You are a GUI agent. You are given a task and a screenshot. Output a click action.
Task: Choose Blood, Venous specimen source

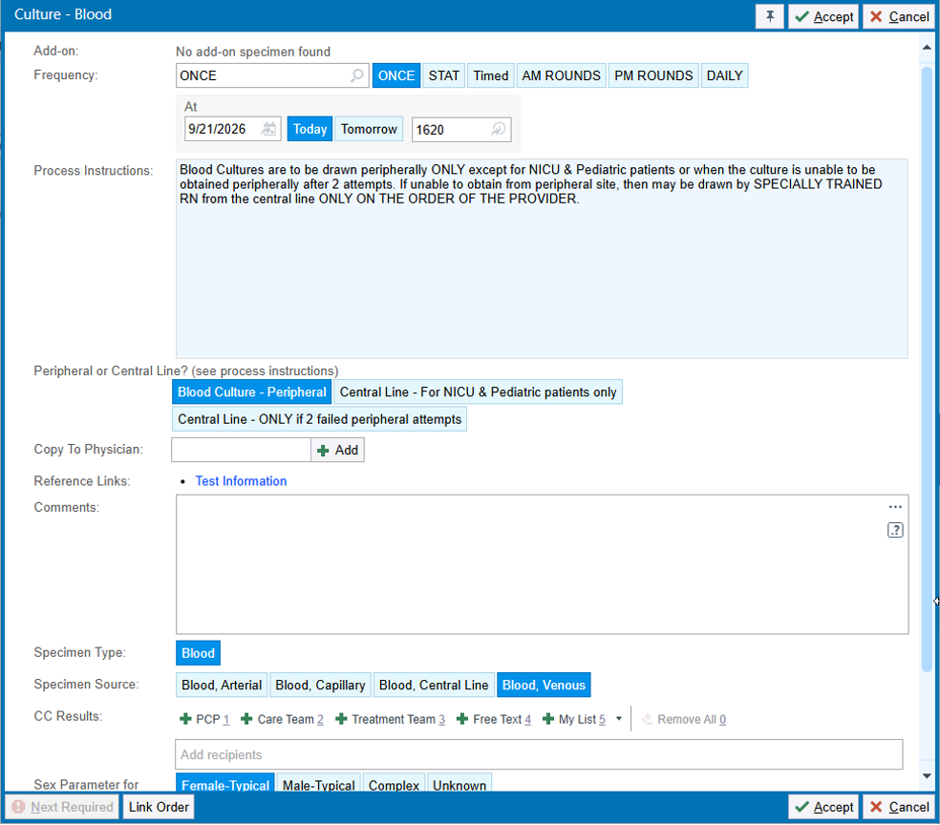point(544,686)
